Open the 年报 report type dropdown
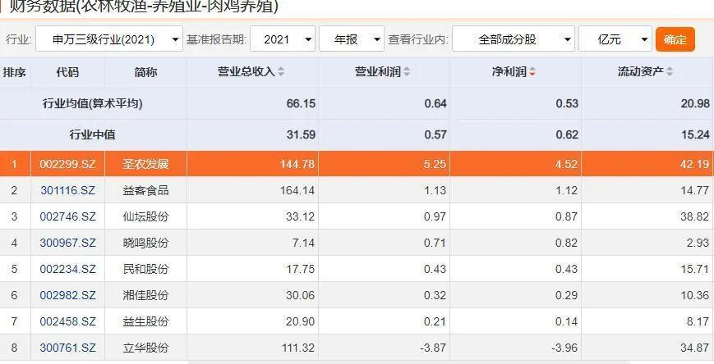This screenshot has width=714, height=364. [352, 39]
